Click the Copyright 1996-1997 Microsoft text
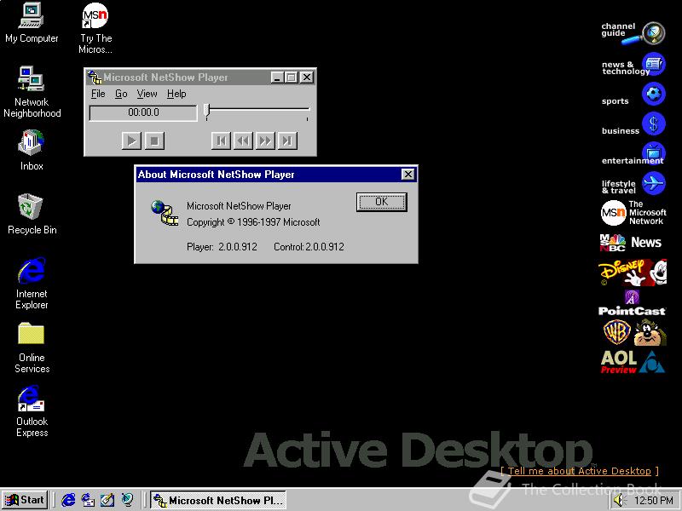 [253, 222]
